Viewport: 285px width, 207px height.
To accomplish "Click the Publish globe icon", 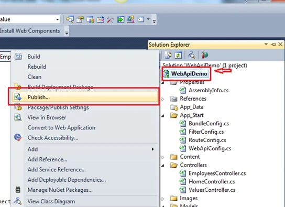I will (x=18, y=97).
